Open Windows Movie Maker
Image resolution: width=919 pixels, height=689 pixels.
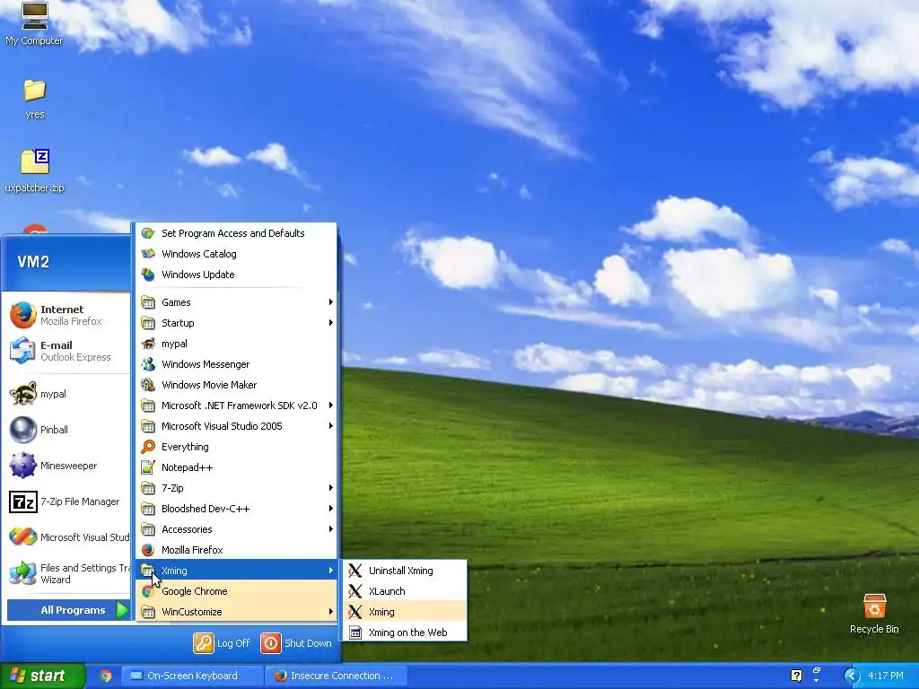click(237, 385)
